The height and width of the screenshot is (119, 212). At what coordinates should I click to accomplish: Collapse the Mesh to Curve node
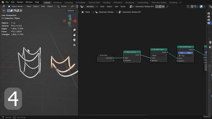[125, 52]
